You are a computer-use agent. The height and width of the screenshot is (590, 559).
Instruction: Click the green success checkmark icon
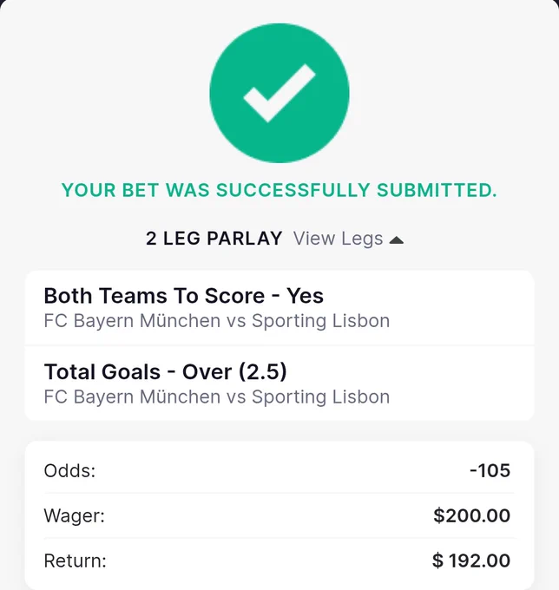[279, 93]
